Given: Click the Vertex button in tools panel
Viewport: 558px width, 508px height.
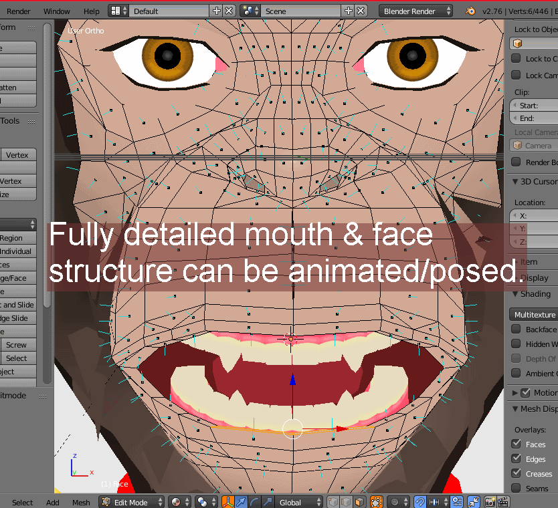Looking at the screenshot, I should click(17, 154).
